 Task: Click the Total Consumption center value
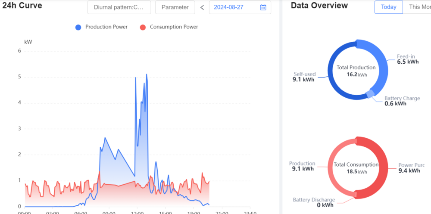(356, 172)
